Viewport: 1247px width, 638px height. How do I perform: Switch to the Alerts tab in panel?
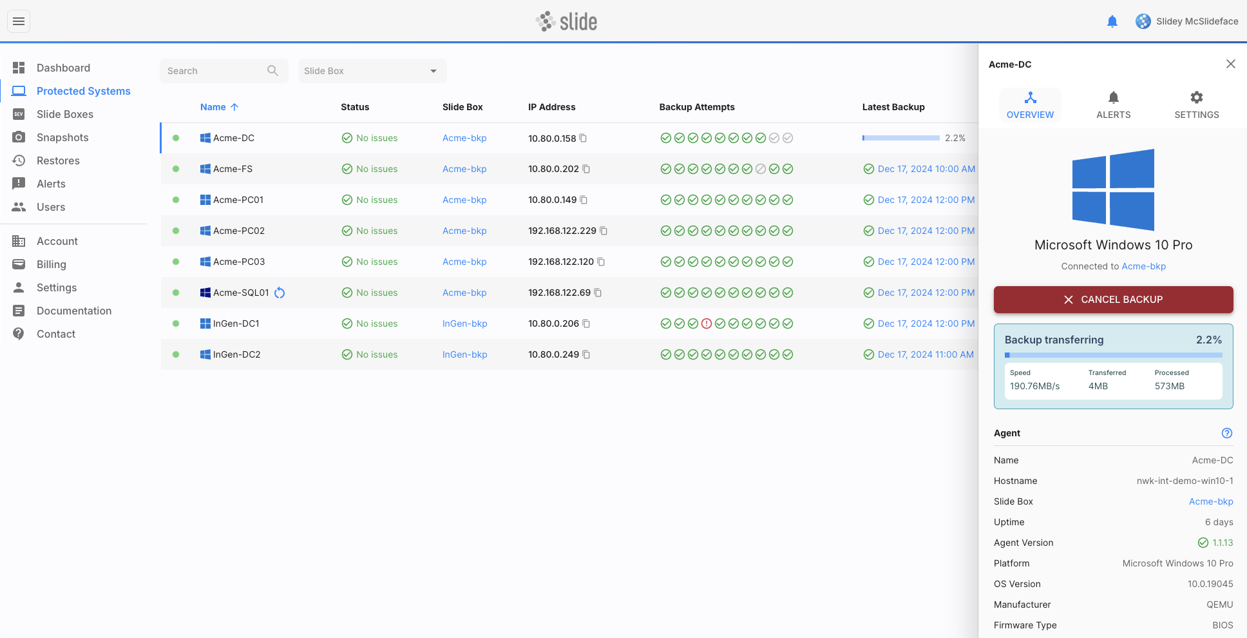click(x=1114, y=105)
